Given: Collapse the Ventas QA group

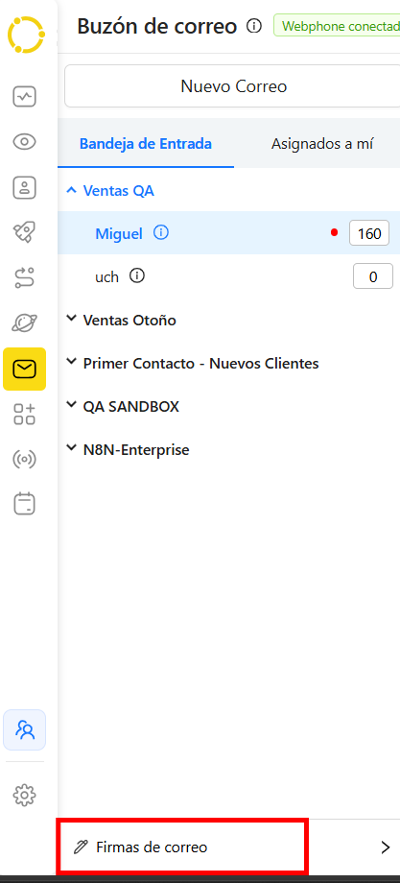Looking at the screenshot, I should coord(110,190).
